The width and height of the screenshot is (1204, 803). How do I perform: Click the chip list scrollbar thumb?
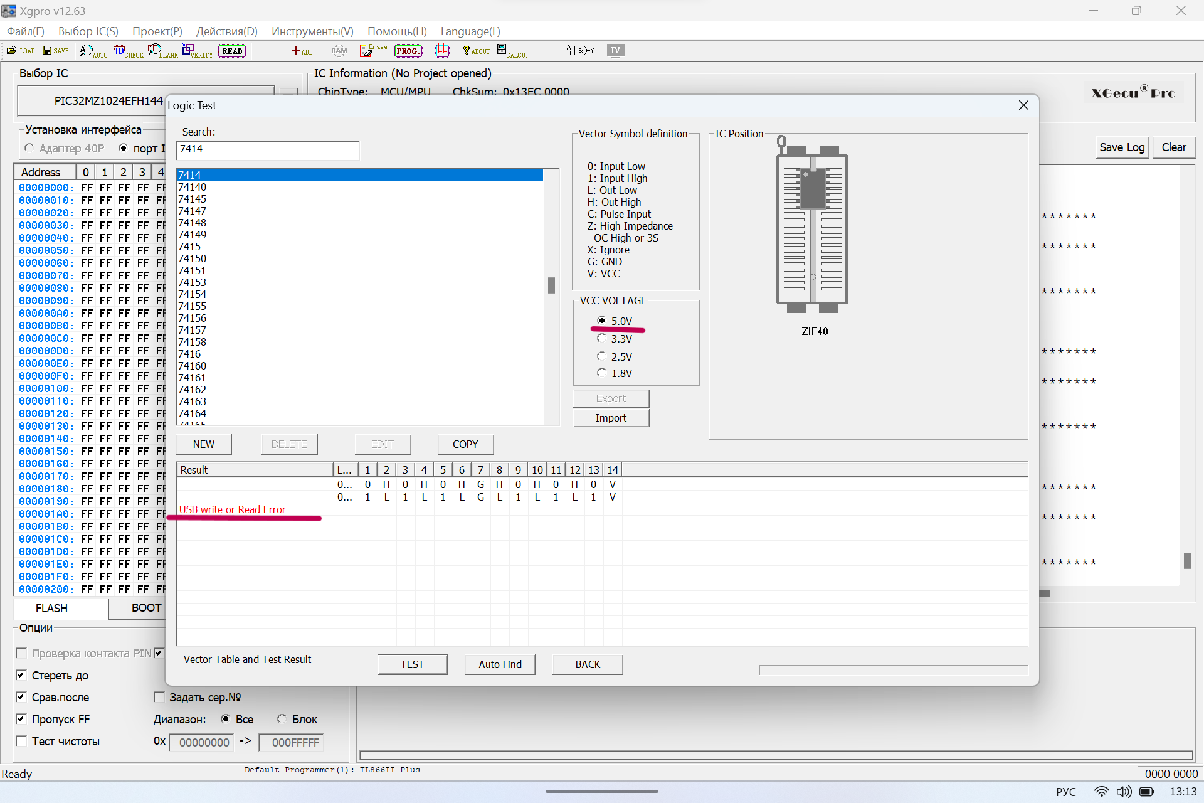[x=551, y=285]
